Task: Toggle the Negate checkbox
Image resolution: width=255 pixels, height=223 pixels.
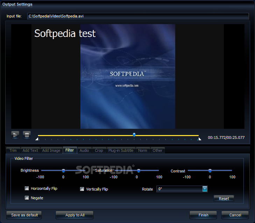Action: coord(27,198)
